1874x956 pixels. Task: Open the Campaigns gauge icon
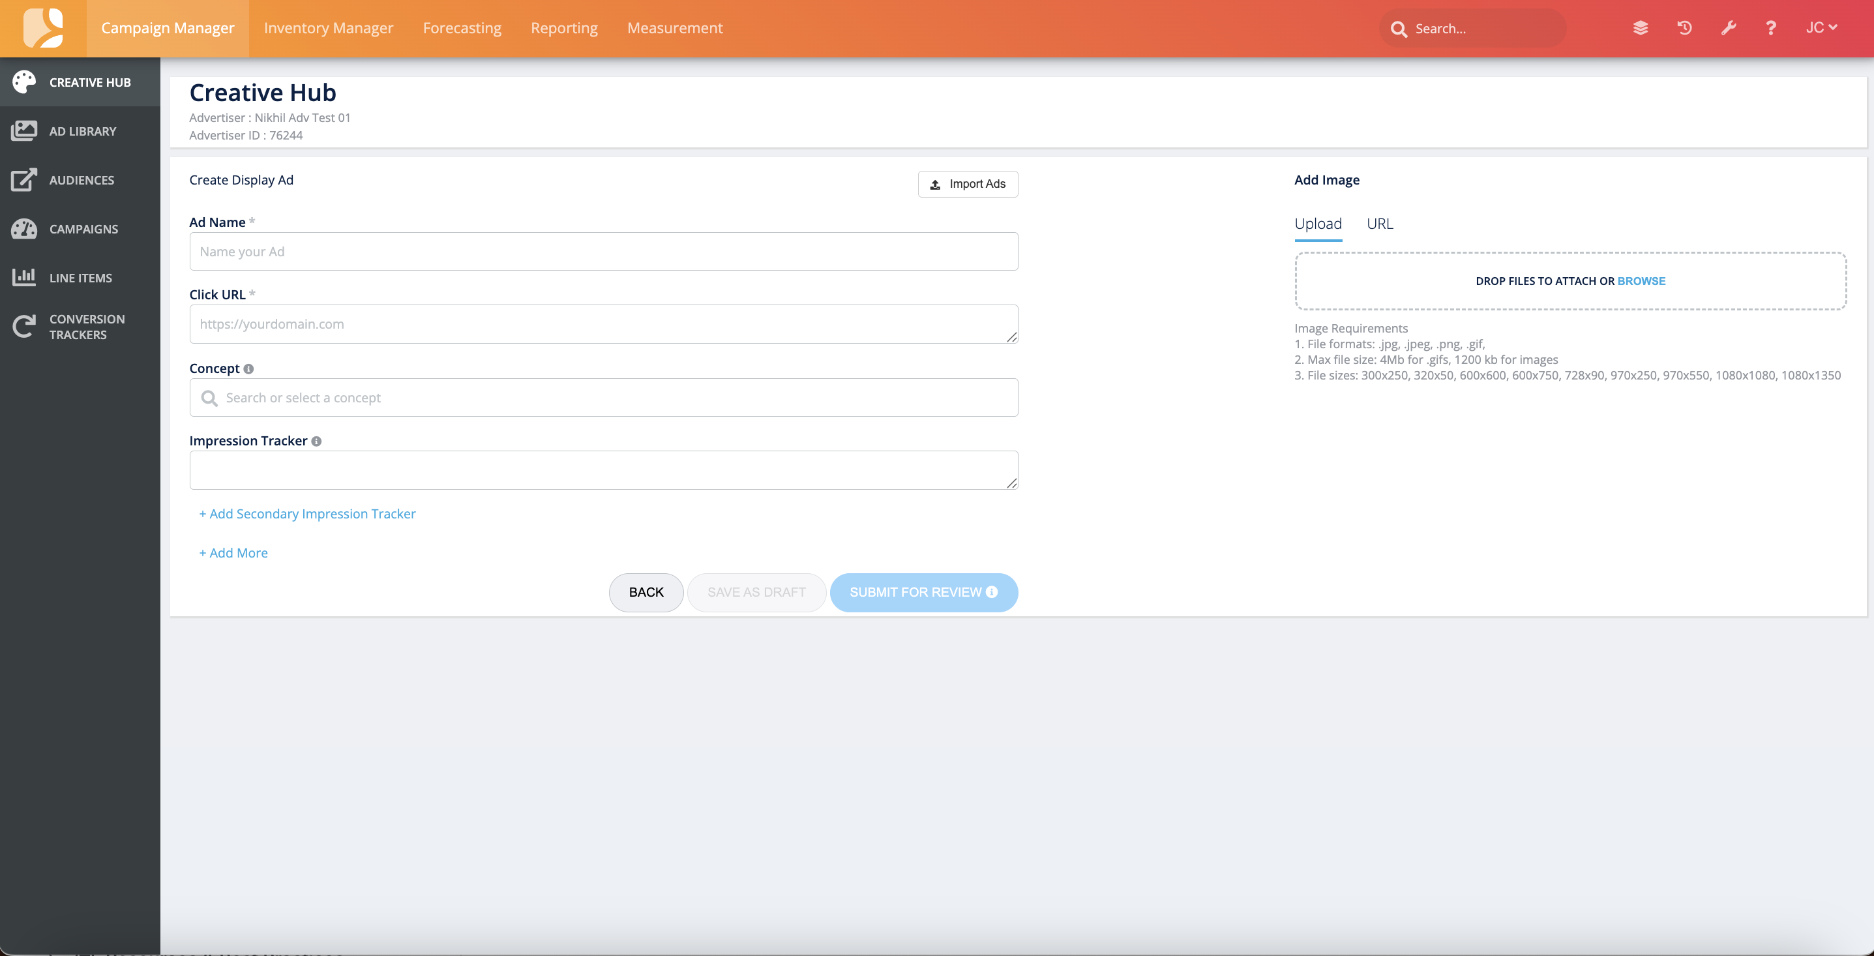pyautogui.click(x=24, y=228)
